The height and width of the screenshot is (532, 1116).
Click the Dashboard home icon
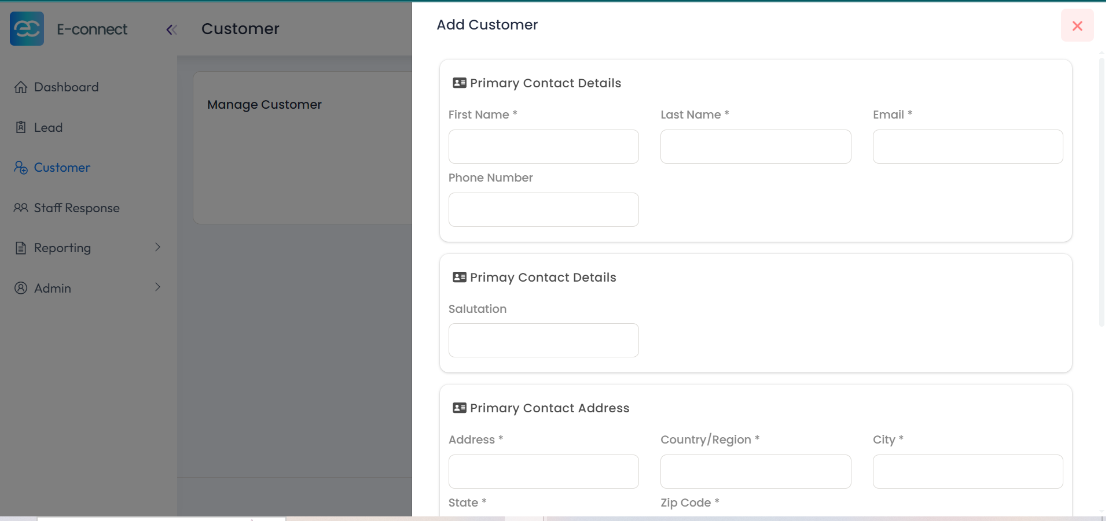pos(21,87)
